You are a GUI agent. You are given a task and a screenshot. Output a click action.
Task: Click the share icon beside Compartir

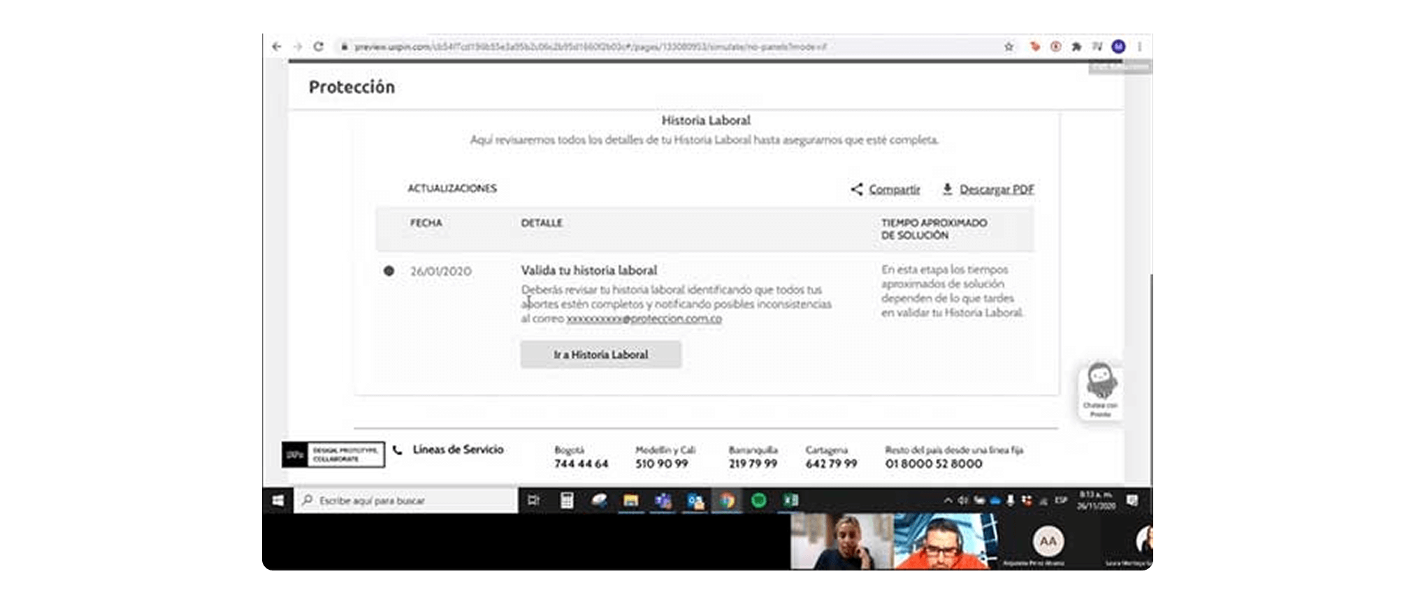tap(856, 189)
